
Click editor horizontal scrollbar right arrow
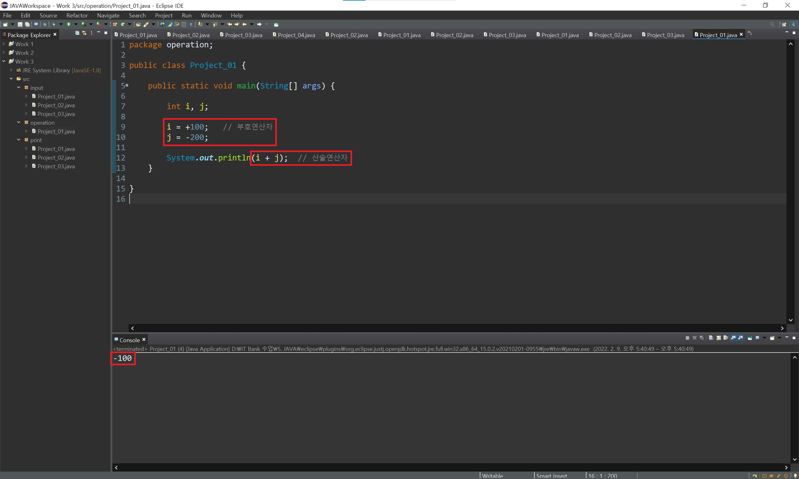point(782,328)
